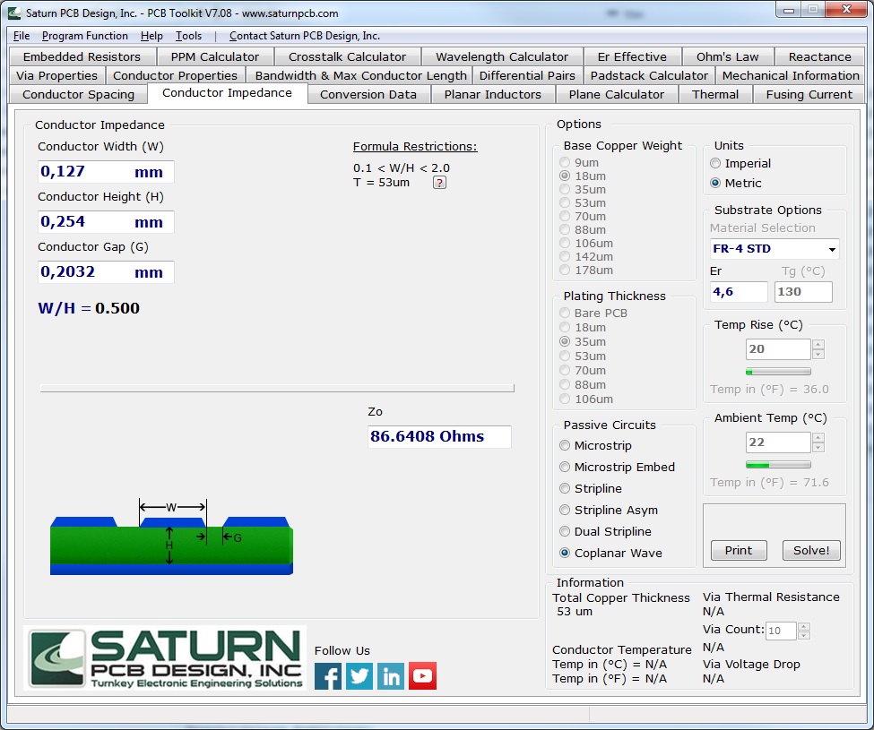
Task: Click the formula restrictions help question mark
Action: click(439, 183)
